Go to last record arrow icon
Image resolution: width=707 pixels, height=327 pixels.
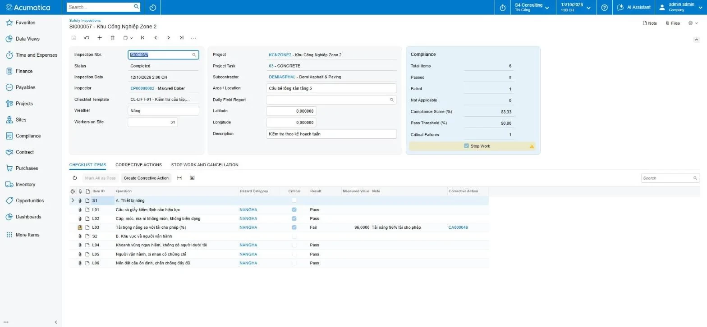coord(181,38)
